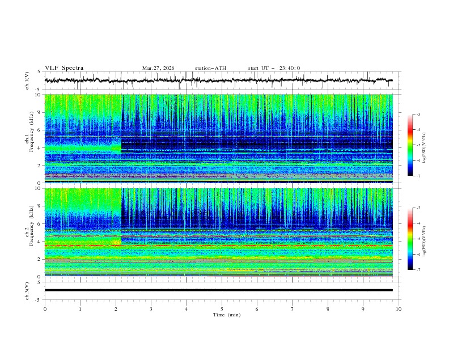449x347 pixels.
Task: Click the "ch.3(V)" axis label
Action: pyautogui.click(x=27, y=291)
